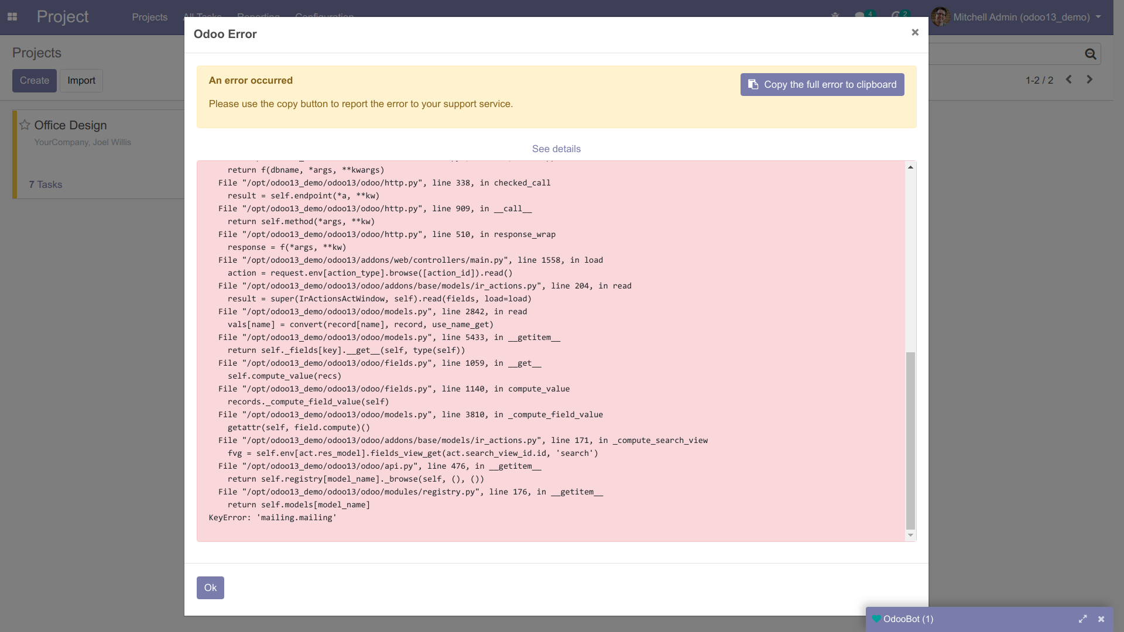Copy the full error to clipboard

[822, 84]
